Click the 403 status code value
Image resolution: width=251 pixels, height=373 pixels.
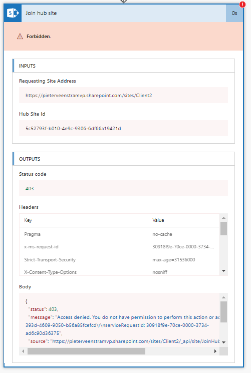[30, 188]
